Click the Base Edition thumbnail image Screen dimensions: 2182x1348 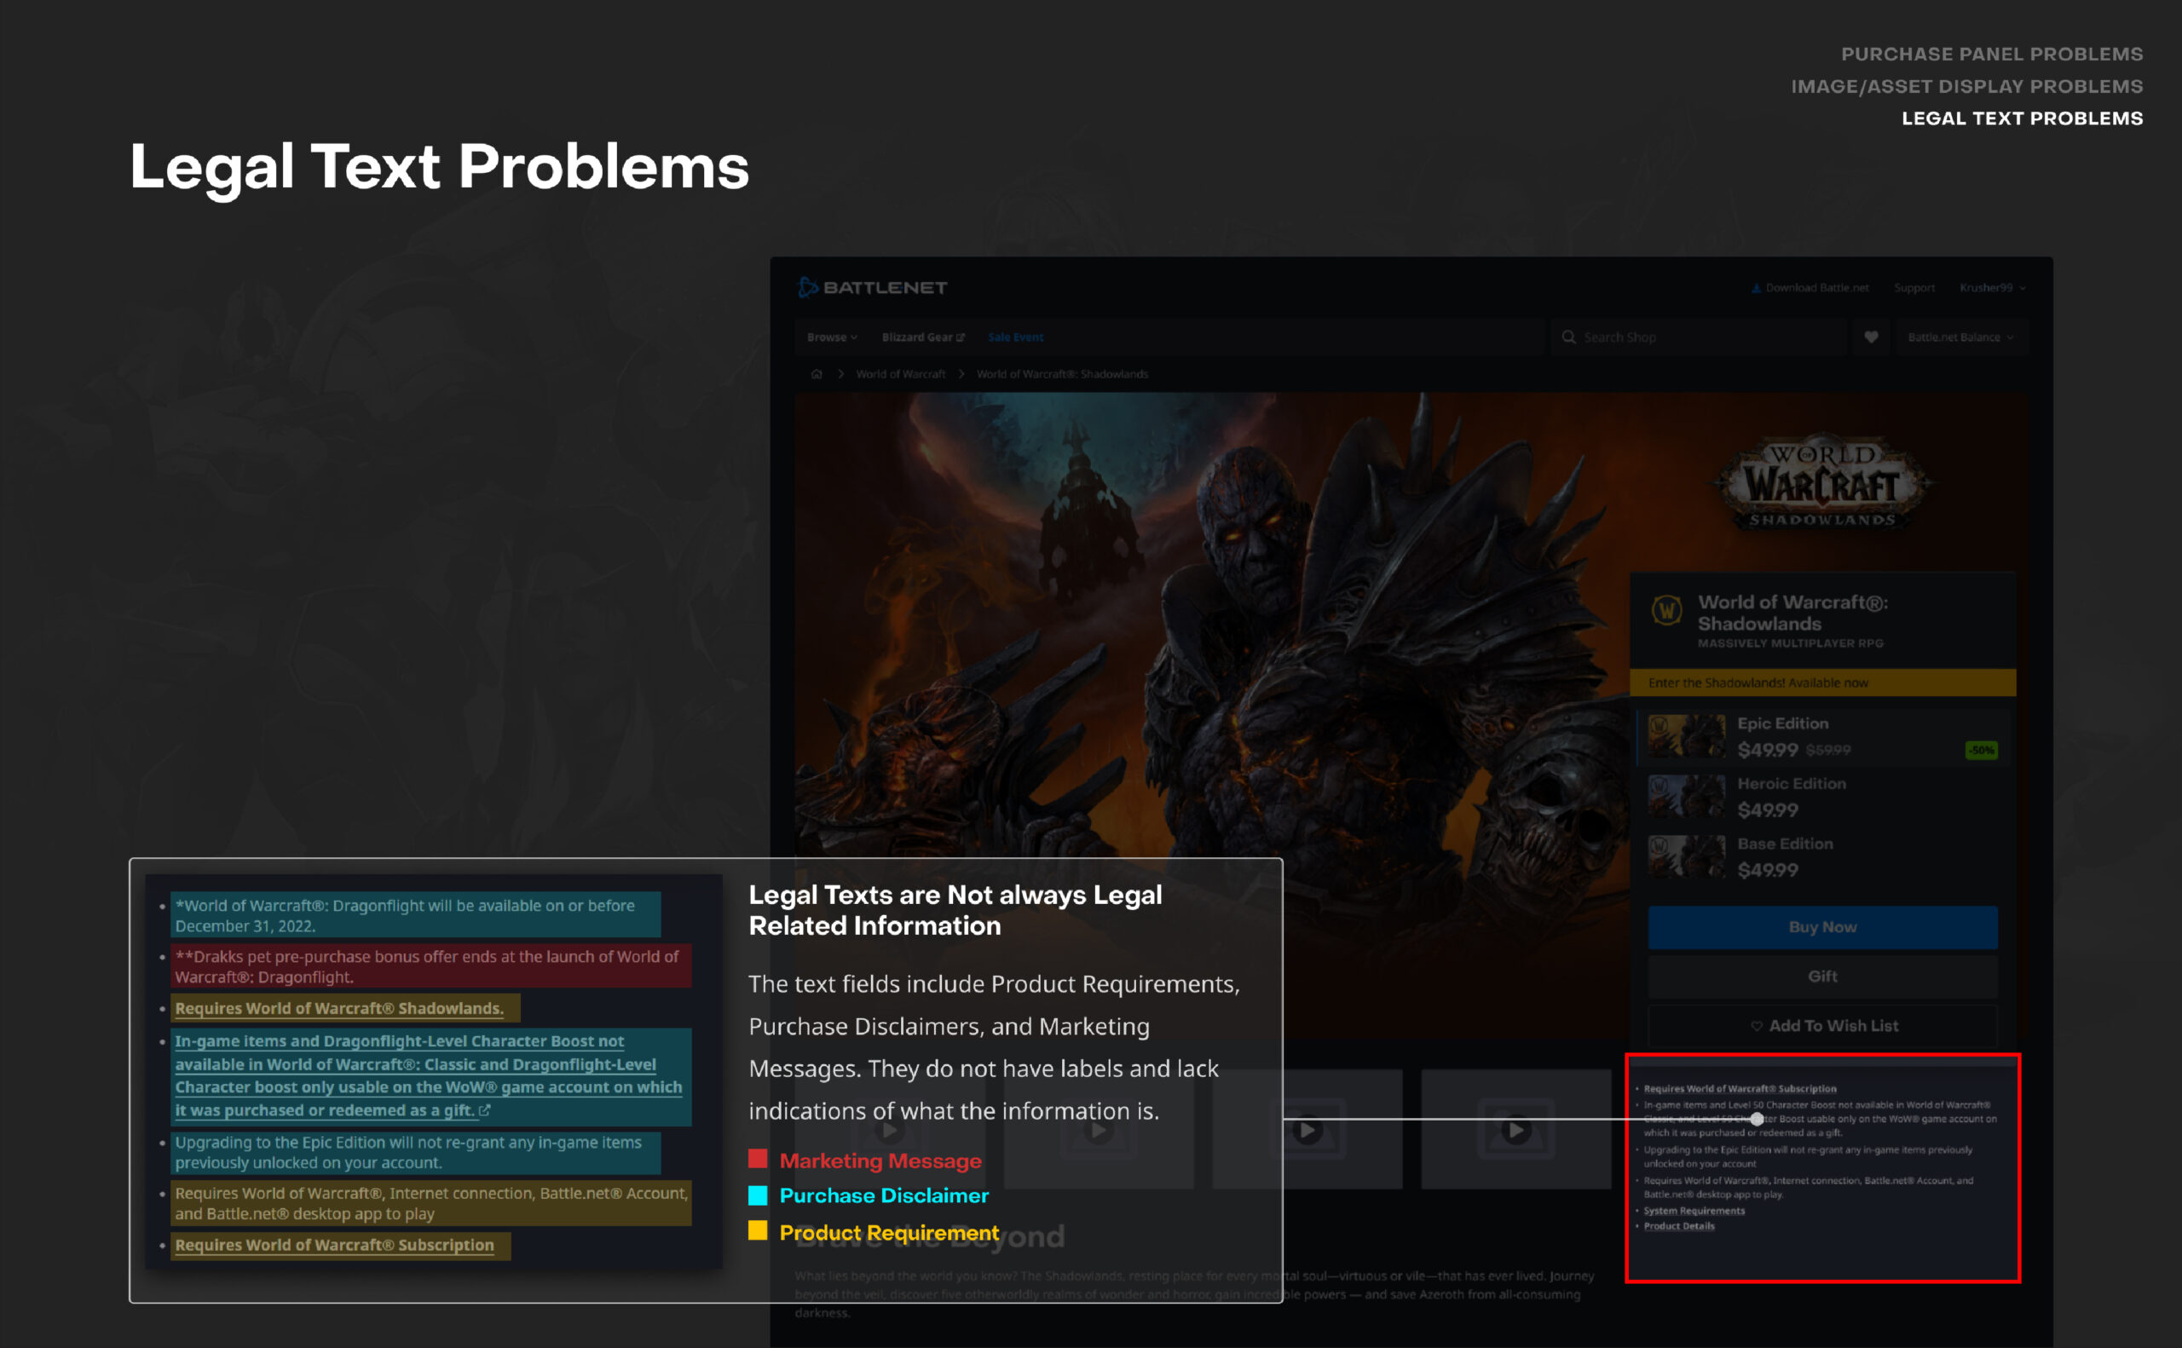point(1686,855)
